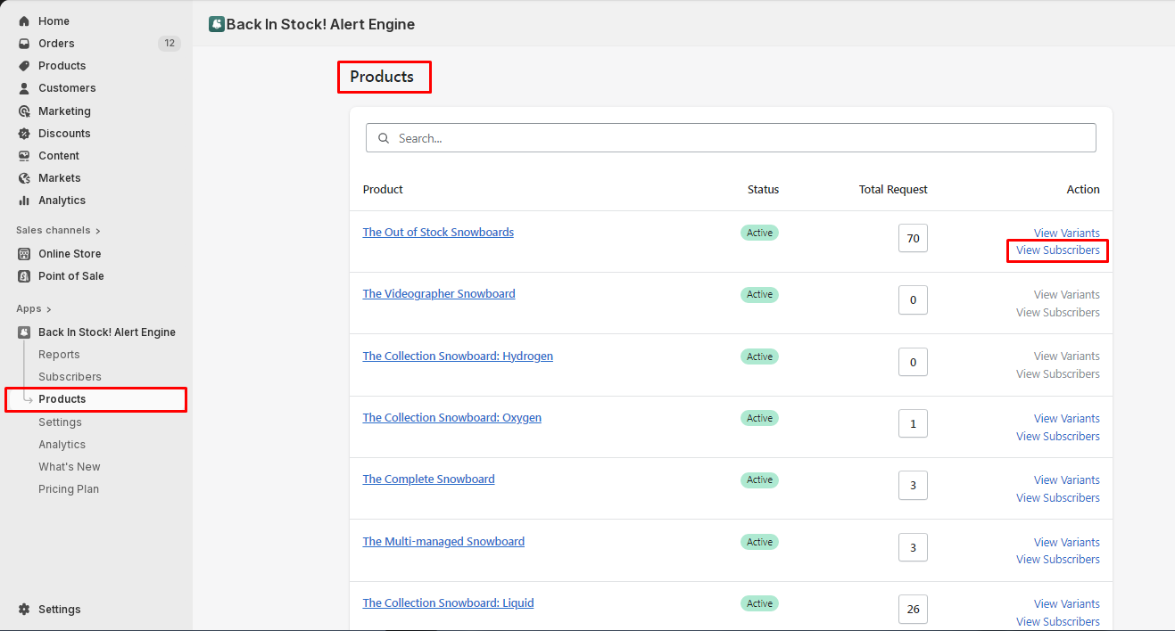Open The Complete Snowboard link

coord(428,479)
